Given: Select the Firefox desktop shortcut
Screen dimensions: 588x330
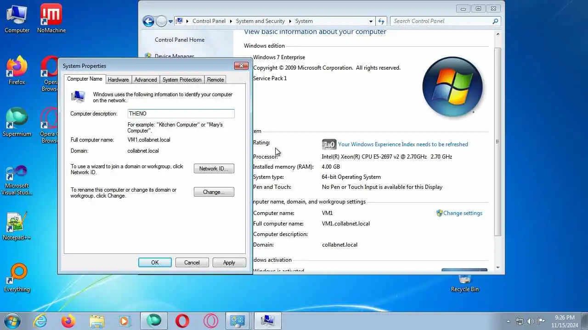Looking at the screenshot, I should [17, 71].
